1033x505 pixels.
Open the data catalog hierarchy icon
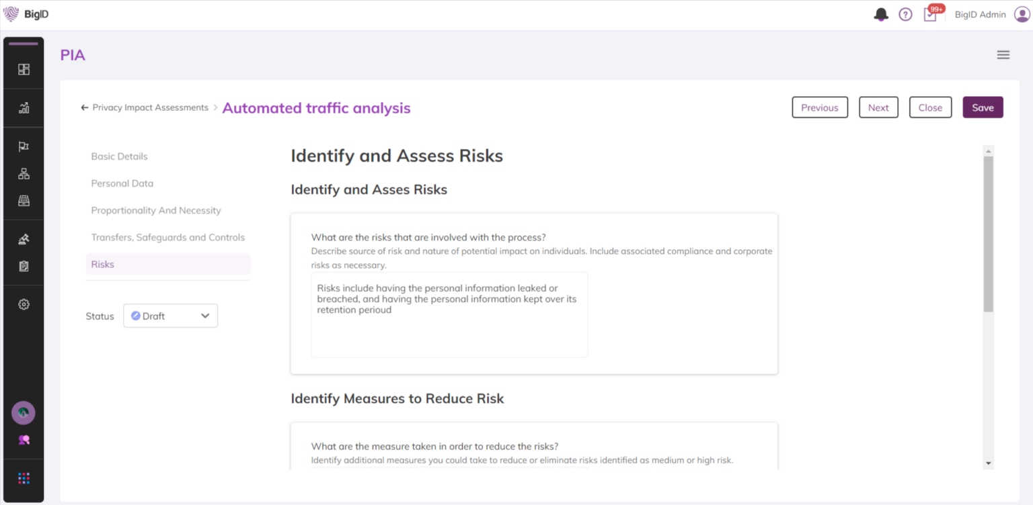[x=24, y=173]
